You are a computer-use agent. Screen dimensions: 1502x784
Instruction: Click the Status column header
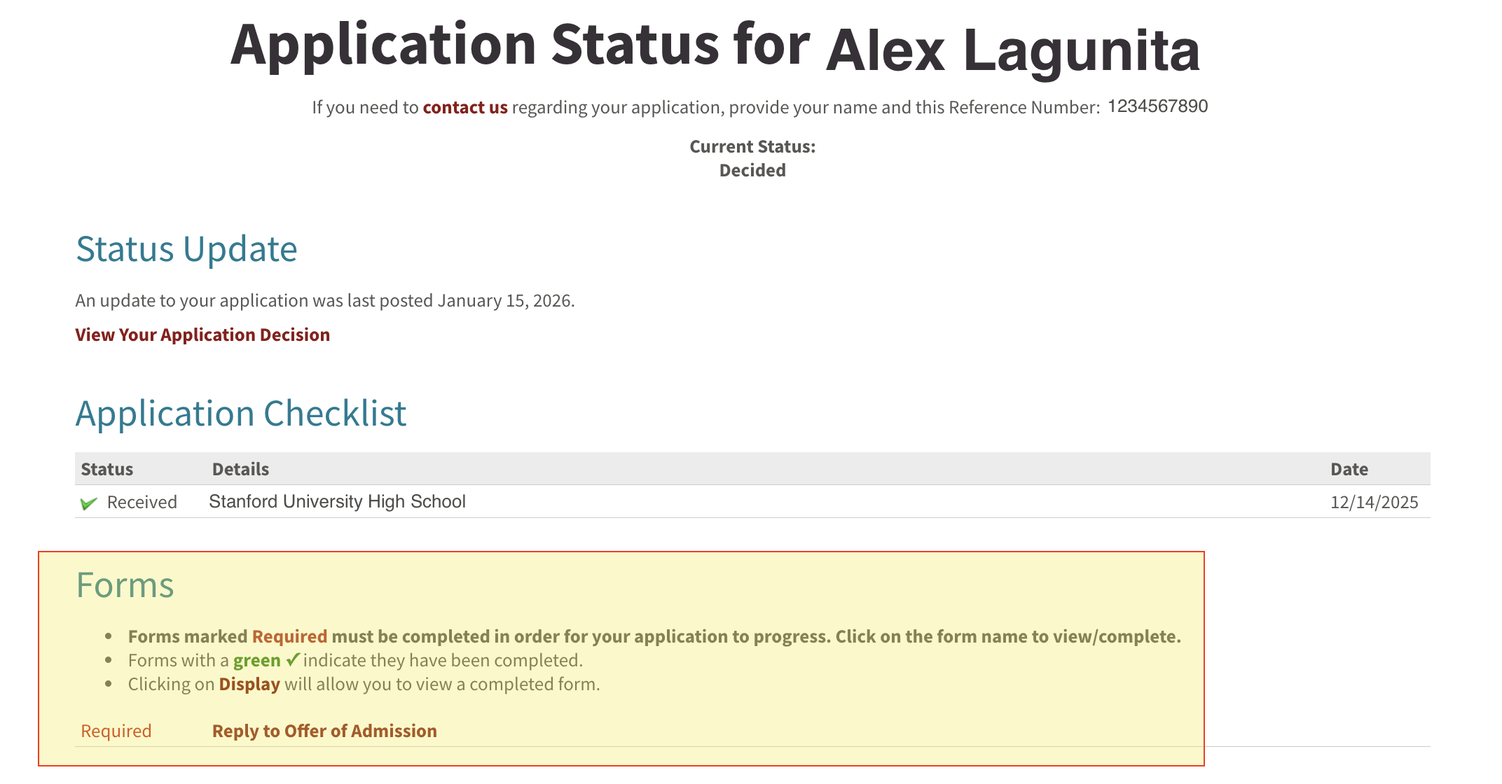point(107,469)
